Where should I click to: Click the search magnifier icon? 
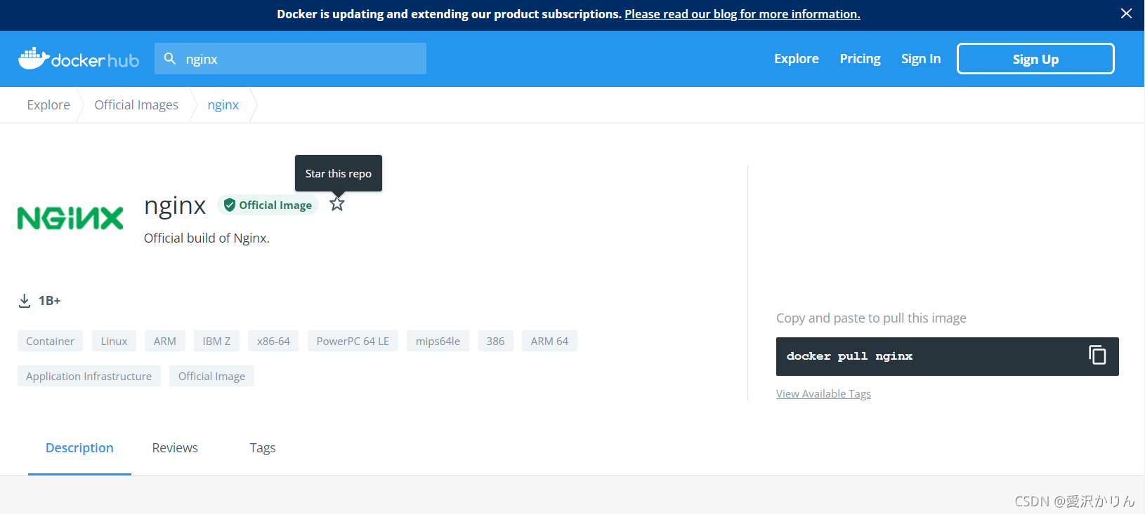(170, 59)
